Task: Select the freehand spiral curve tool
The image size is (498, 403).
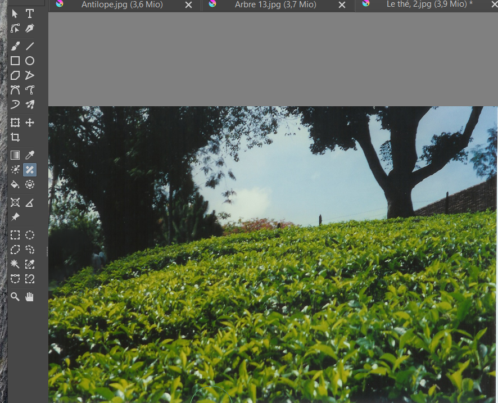Action: pyautogui.click(x=15, y=105)
